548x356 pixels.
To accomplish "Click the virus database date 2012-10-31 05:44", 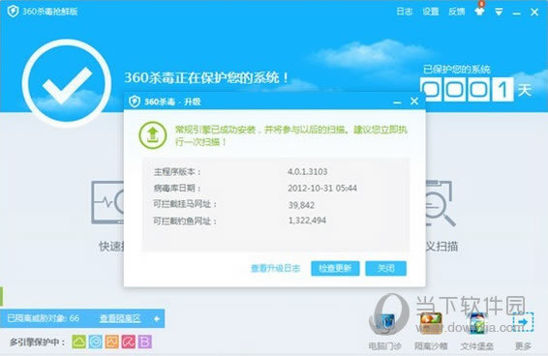I will pyautogui.click(x=322, y=188).
